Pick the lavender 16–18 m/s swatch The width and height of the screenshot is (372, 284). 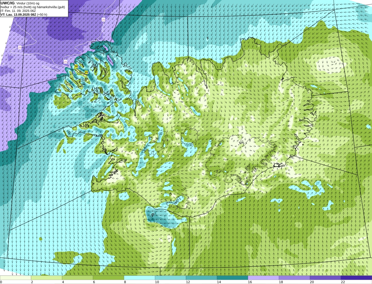(x=263, y=278)
